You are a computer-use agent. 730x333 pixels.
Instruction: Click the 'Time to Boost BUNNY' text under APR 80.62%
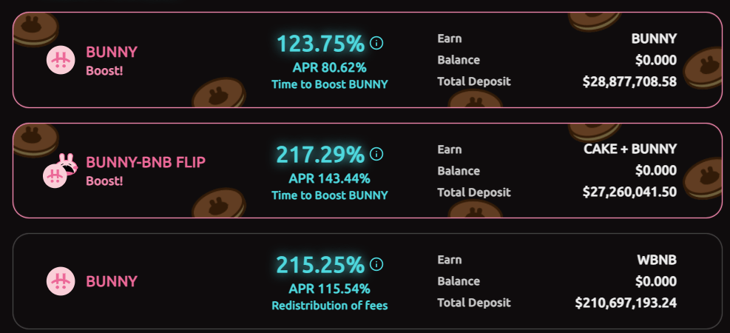click(329, 84)
